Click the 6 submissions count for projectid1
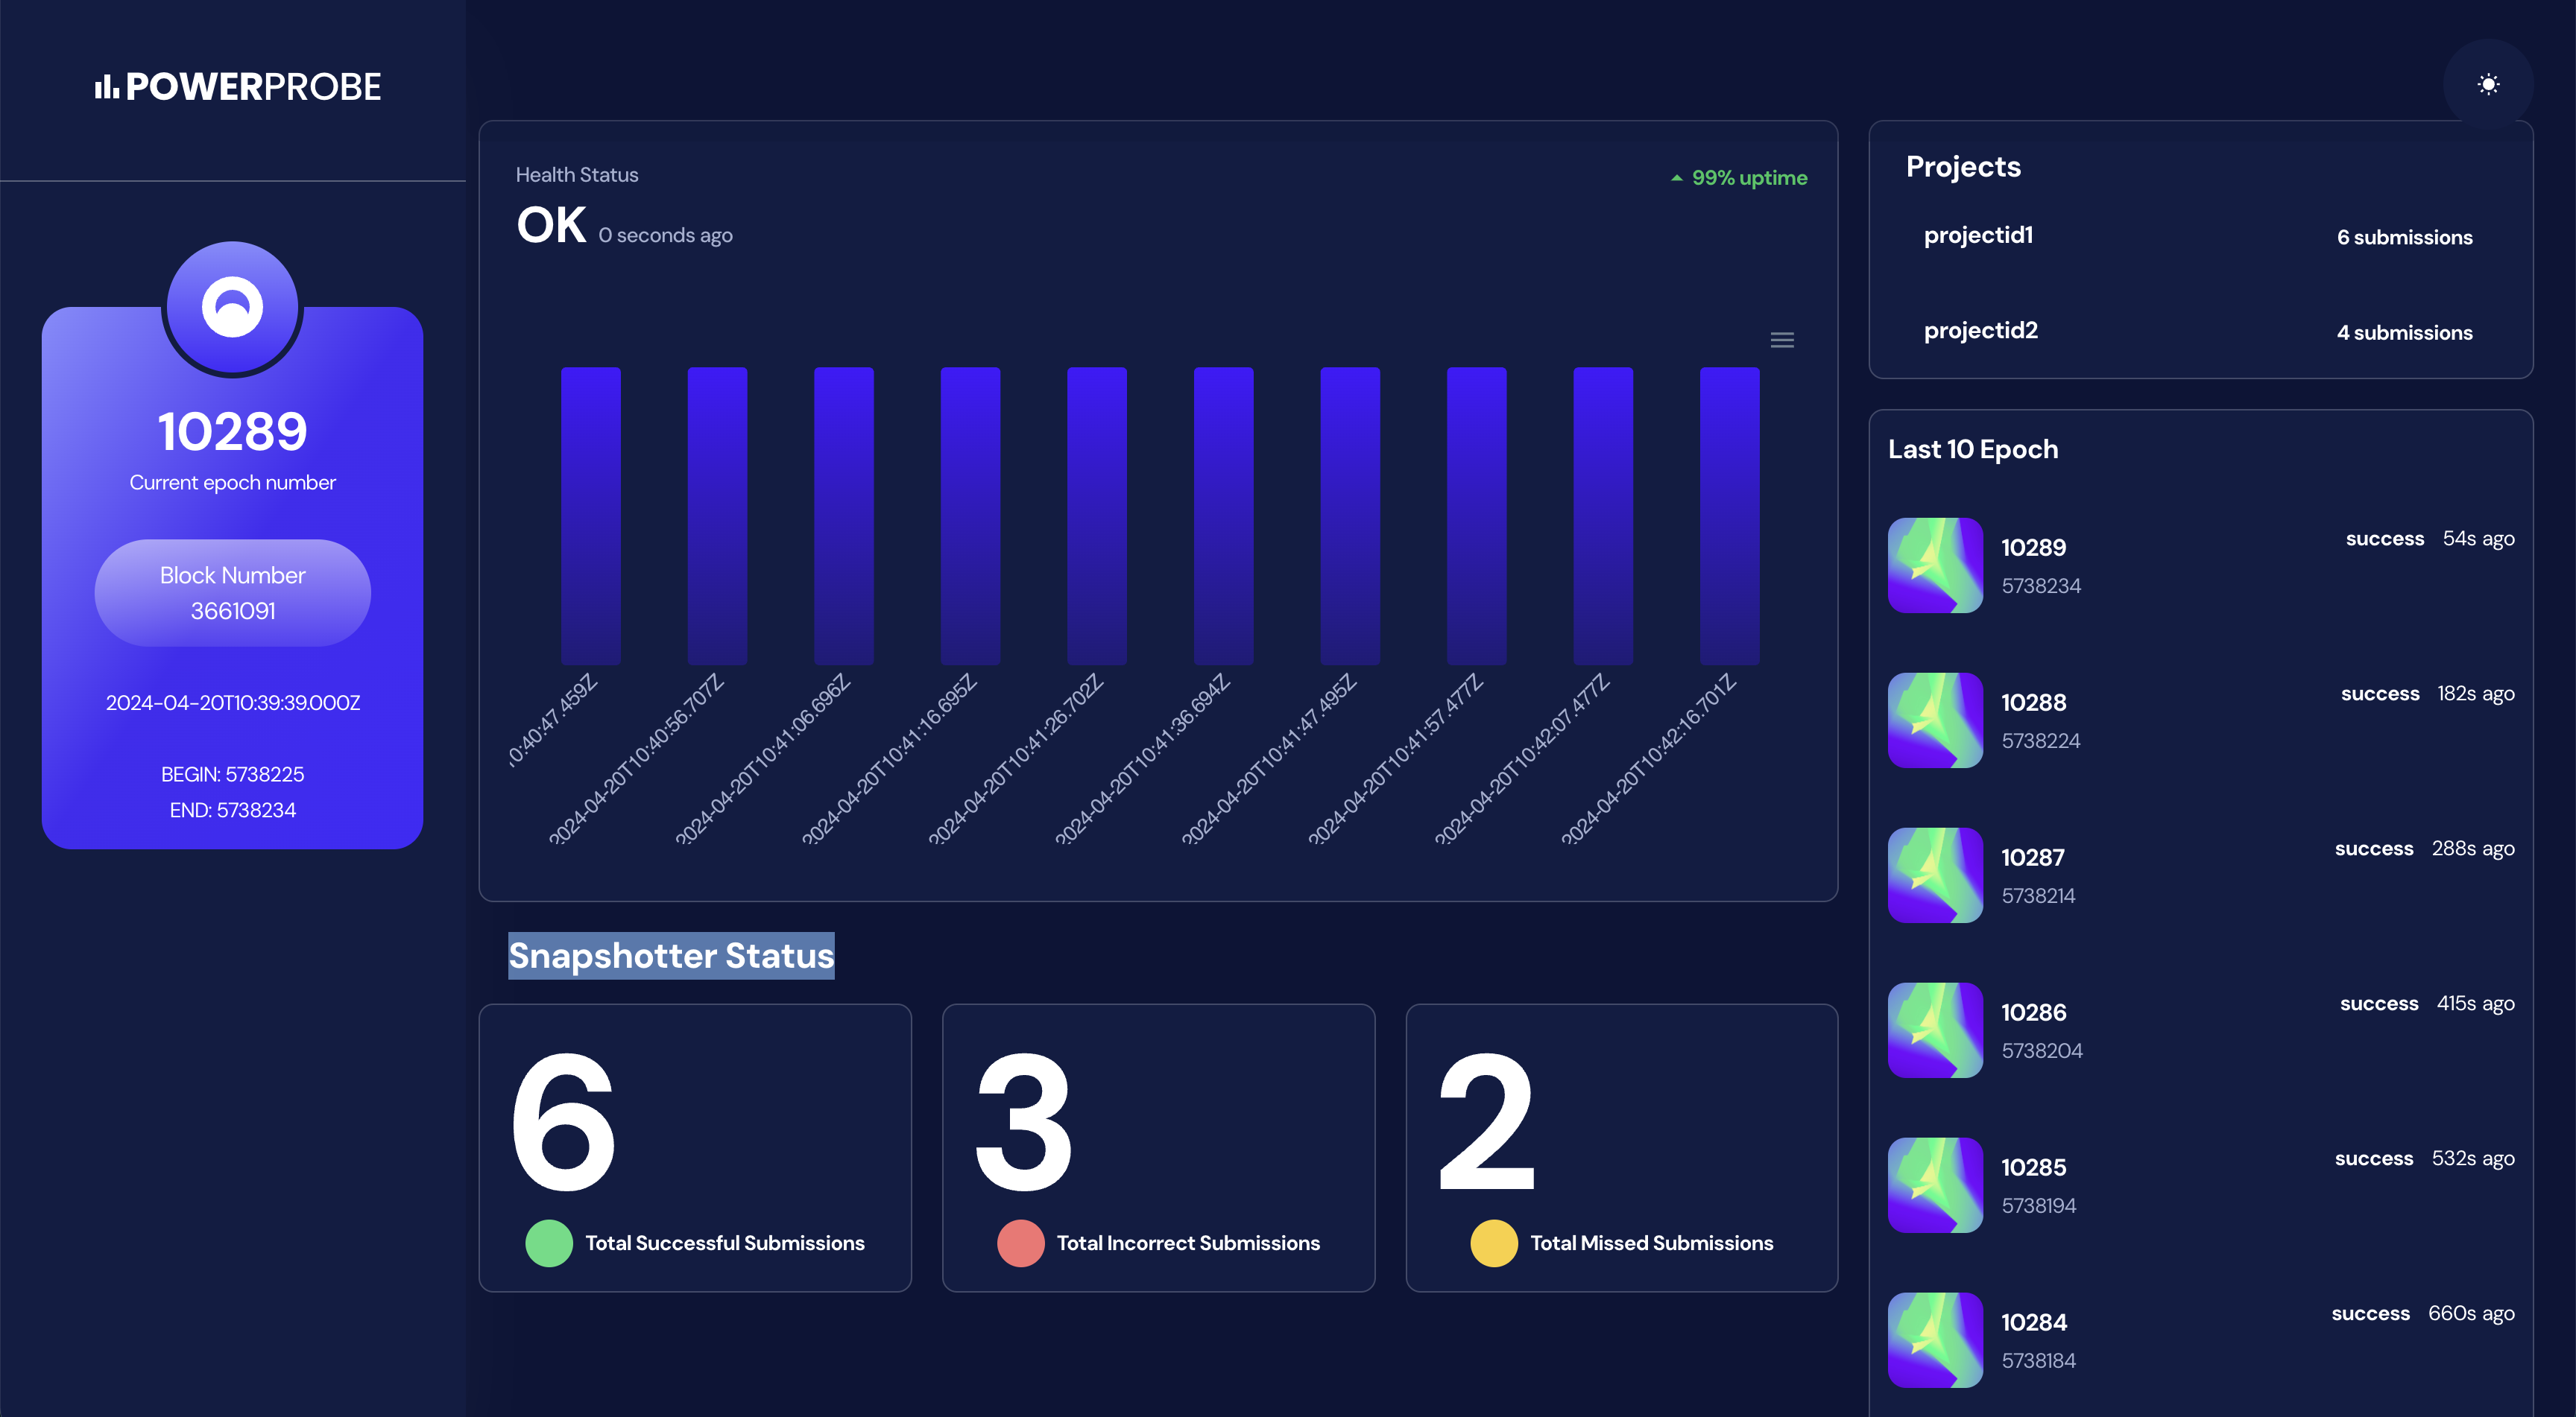 [x=2404, y=237]
